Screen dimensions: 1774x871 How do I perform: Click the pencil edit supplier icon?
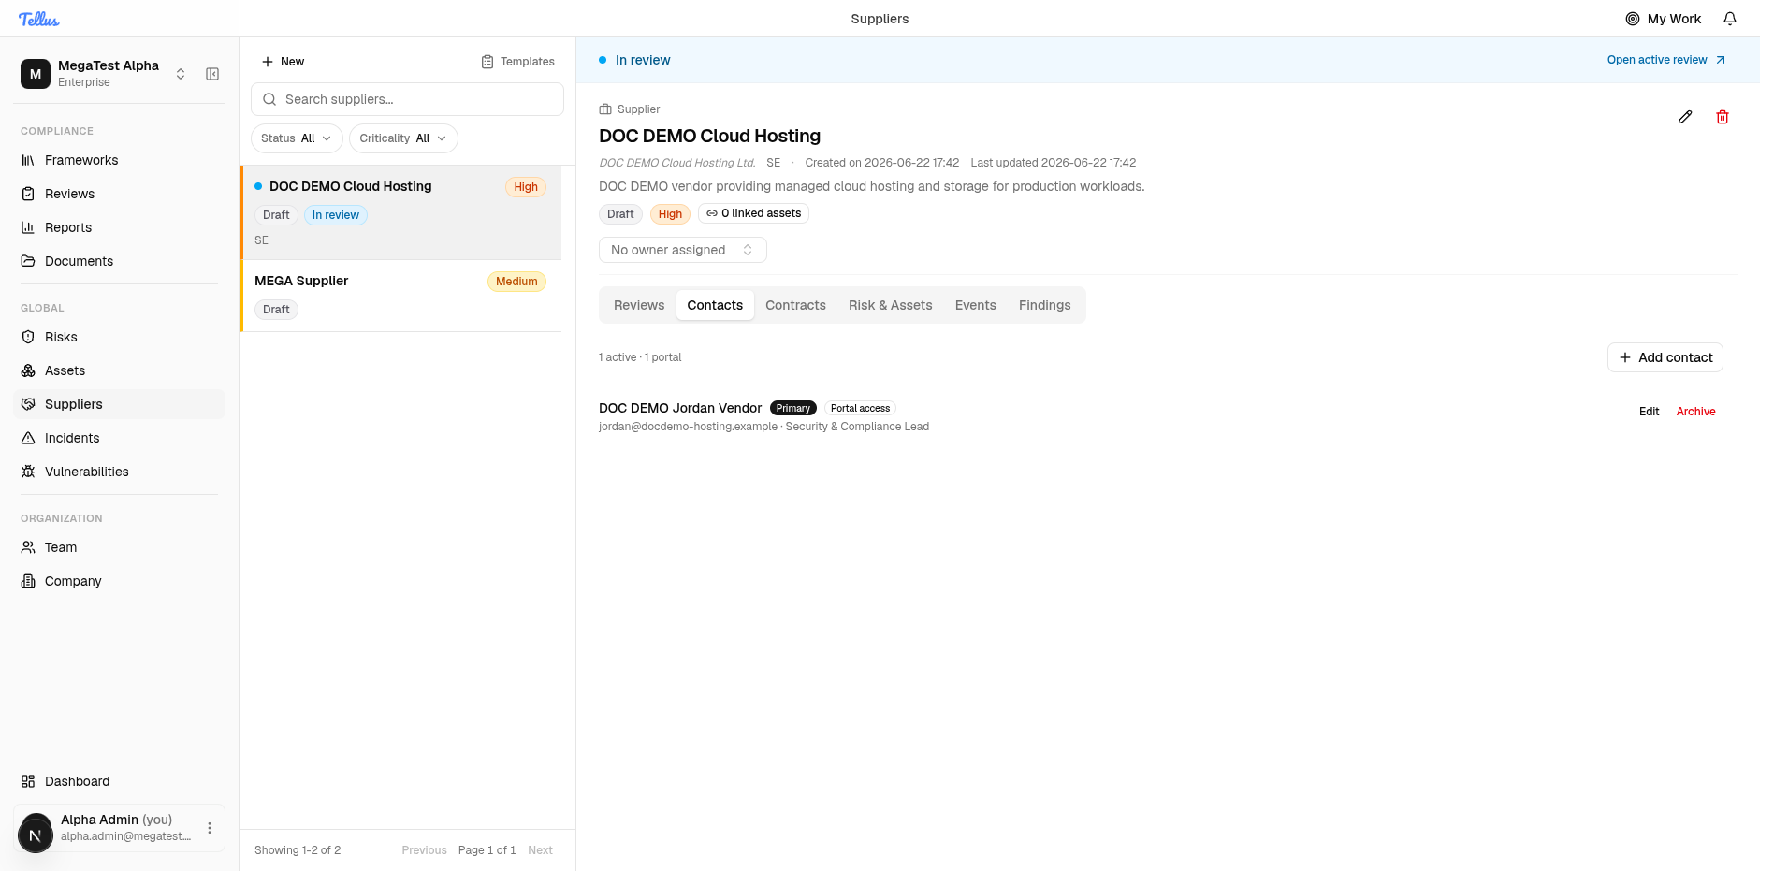(1685, 117)
